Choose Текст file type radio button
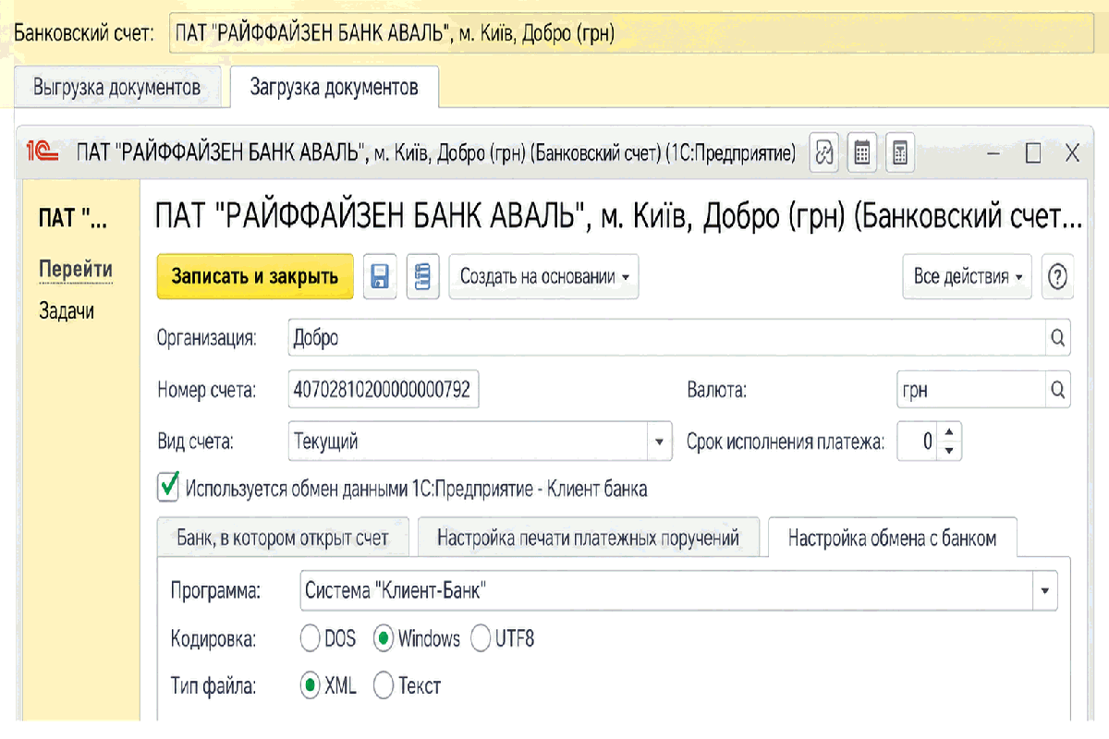This screenshot has height=739, width=1109. click(x=384, y=685)
